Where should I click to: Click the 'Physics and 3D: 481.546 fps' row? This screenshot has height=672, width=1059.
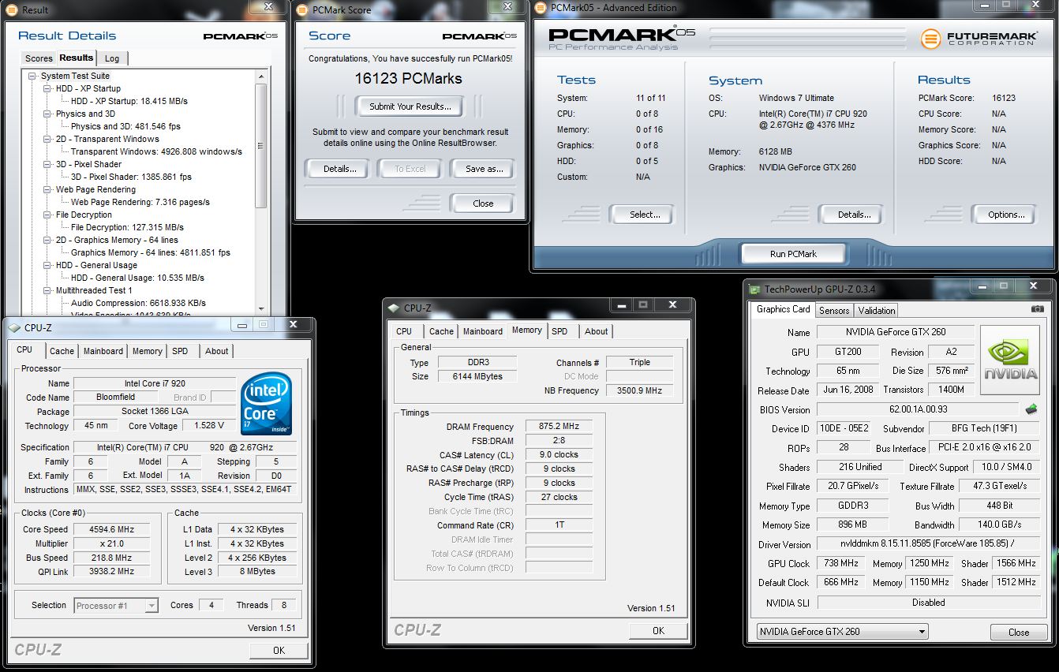coord(126,126)
